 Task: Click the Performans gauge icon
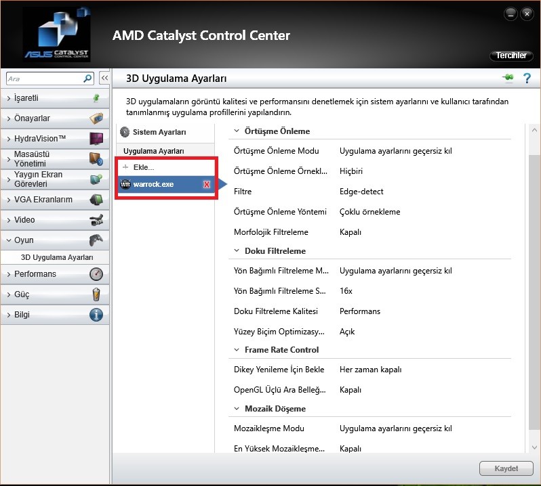96,274
